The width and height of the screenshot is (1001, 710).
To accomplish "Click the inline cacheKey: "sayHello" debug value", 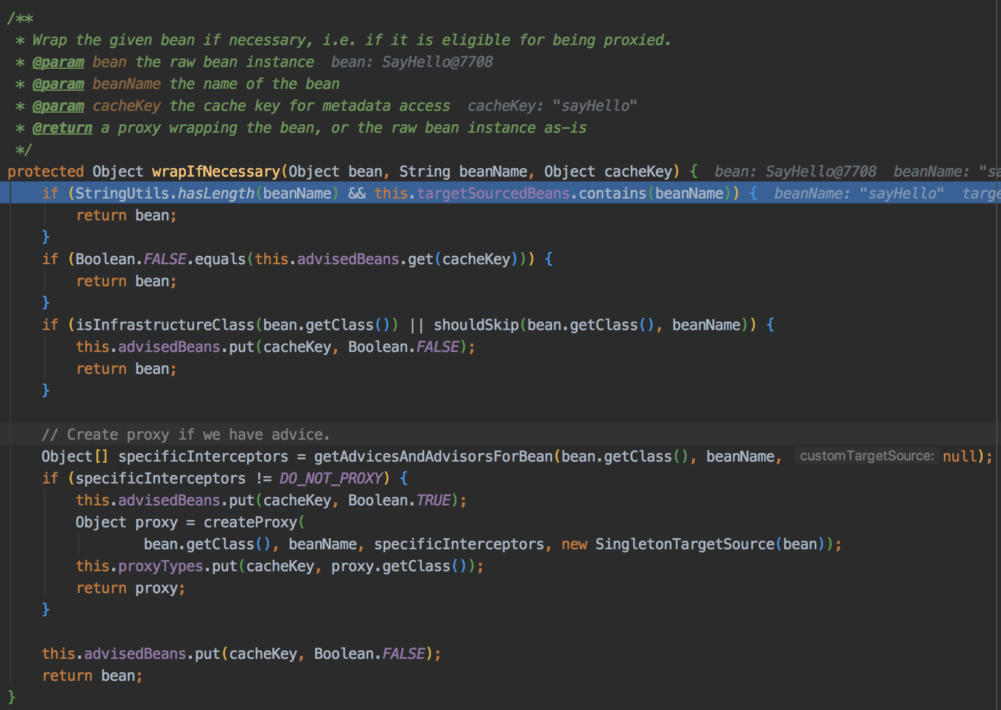I will [552, 106].
